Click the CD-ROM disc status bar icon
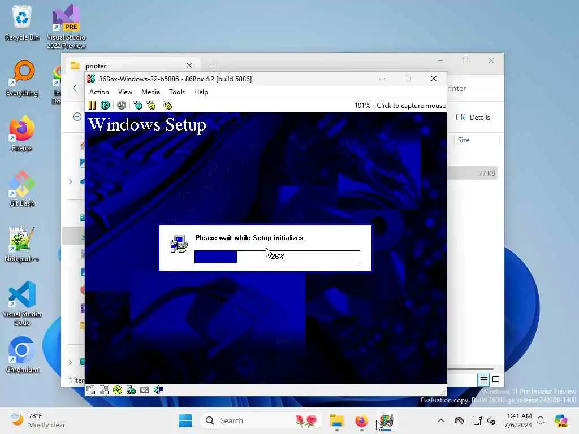Image resolution: width=579 pixels, height=434 pixels. [118, 390]
